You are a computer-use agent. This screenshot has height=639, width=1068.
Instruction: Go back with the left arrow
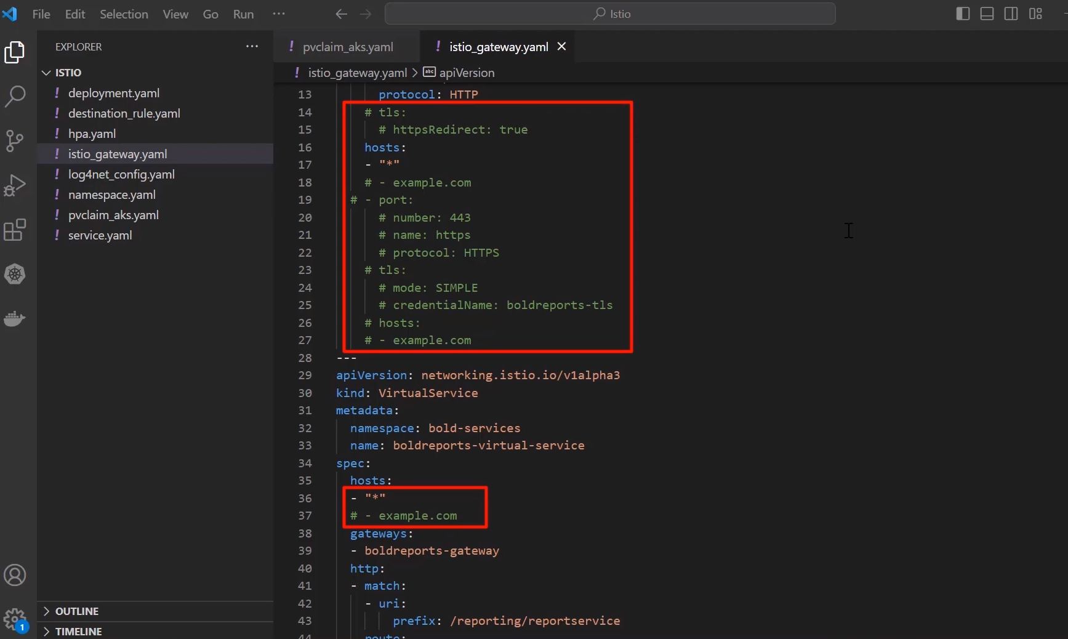tap(342, 14)
